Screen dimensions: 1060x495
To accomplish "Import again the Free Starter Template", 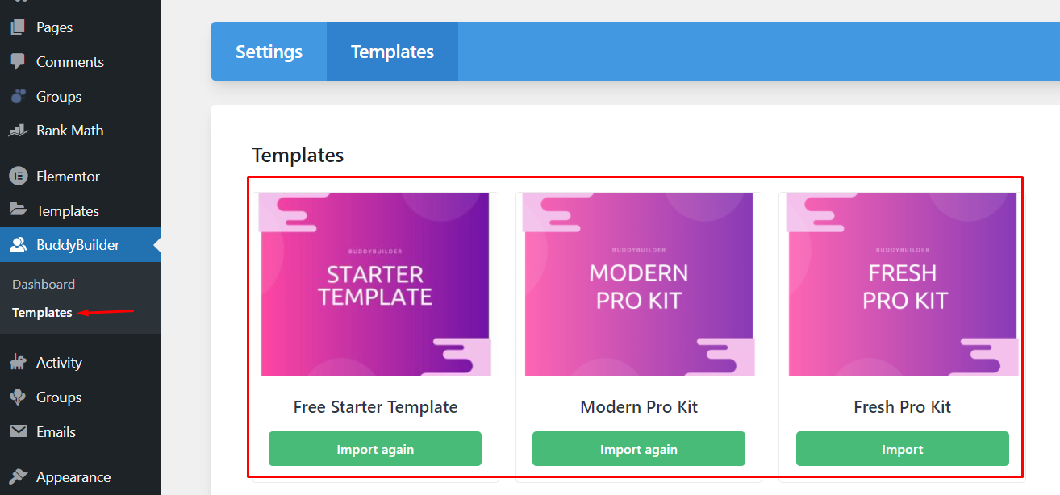I will pos(375,449).
